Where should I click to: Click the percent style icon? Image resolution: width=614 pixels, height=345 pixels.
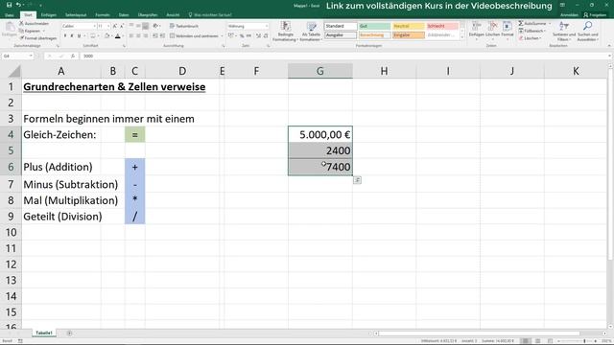click(x=242, y=36)
